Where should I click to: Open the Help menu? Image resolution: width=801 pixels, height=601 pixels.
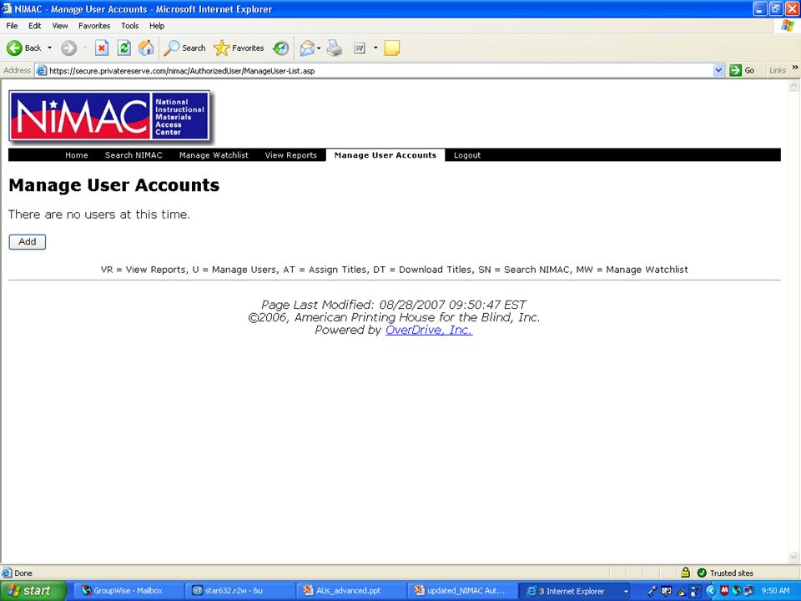[157, 26]
